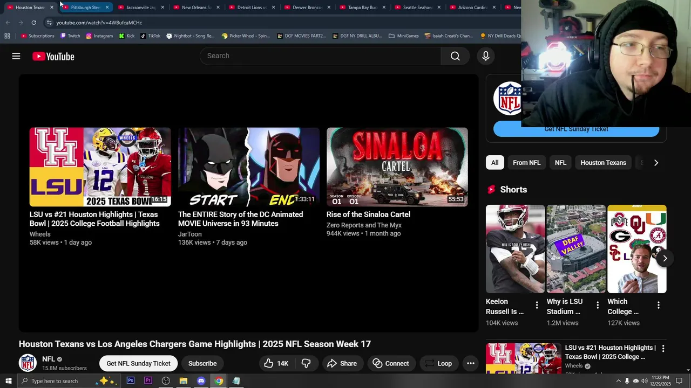
Task: Open Rise of the Sinaloa Cartel title
Action: point(368,214)
